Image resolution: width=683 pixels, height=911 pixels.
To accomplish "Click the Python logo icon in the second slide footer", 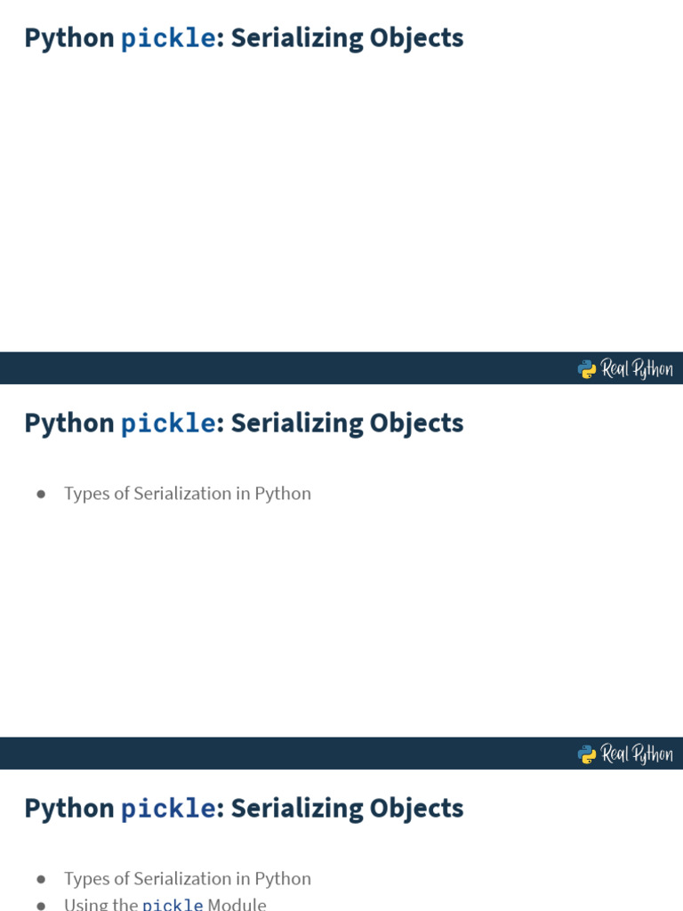I will tap(587, 754).
